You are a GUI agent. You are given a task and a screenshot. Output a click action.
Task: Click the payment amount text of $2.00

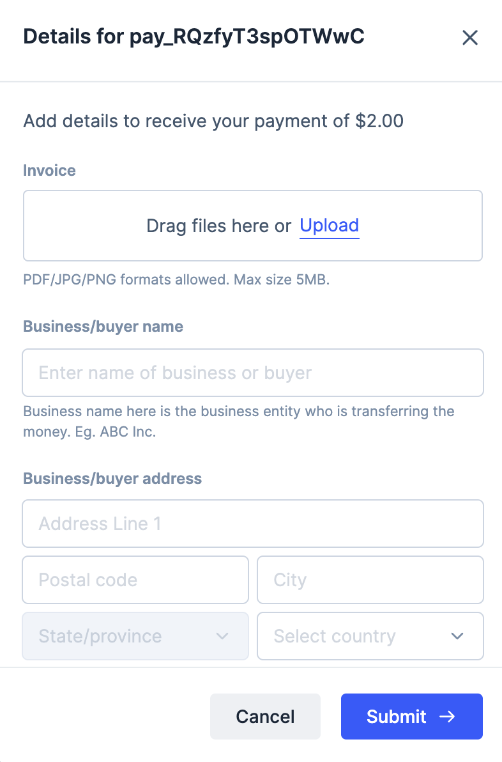click(213, 121)
